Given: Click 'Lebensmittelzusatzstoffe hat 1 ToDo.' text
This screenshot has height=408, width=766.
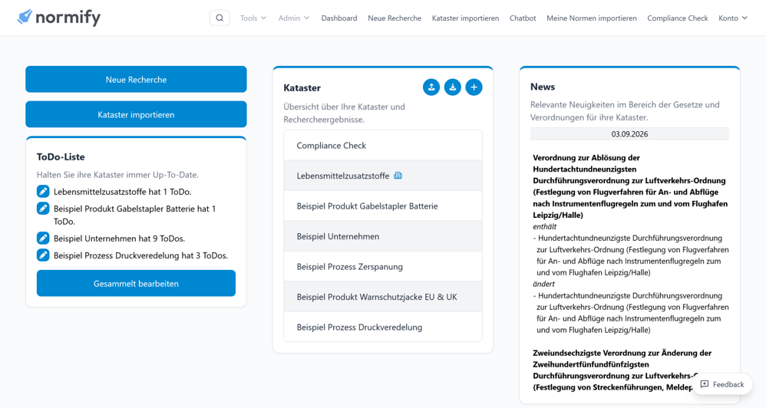Looking at the screenshot, I should pos(123,192).
